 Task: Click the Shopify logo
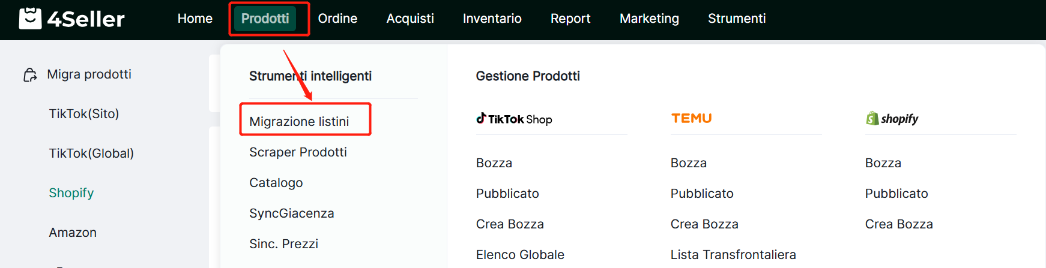point(892,119)
